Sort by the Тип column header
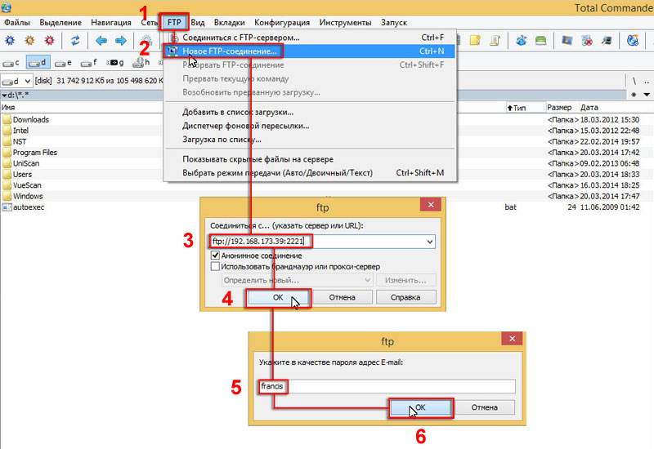The height and width of the screenshot is (449, 654). pyautogui.click(x=526, y=108)
